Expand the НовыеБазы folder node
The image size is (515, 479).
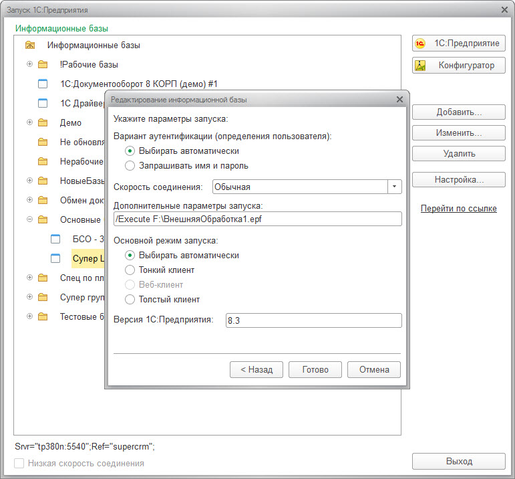[29, 180]
